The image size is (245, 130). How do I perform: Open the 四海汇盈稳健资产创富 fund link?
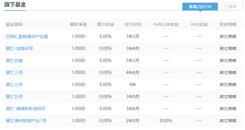pos(27,37)
